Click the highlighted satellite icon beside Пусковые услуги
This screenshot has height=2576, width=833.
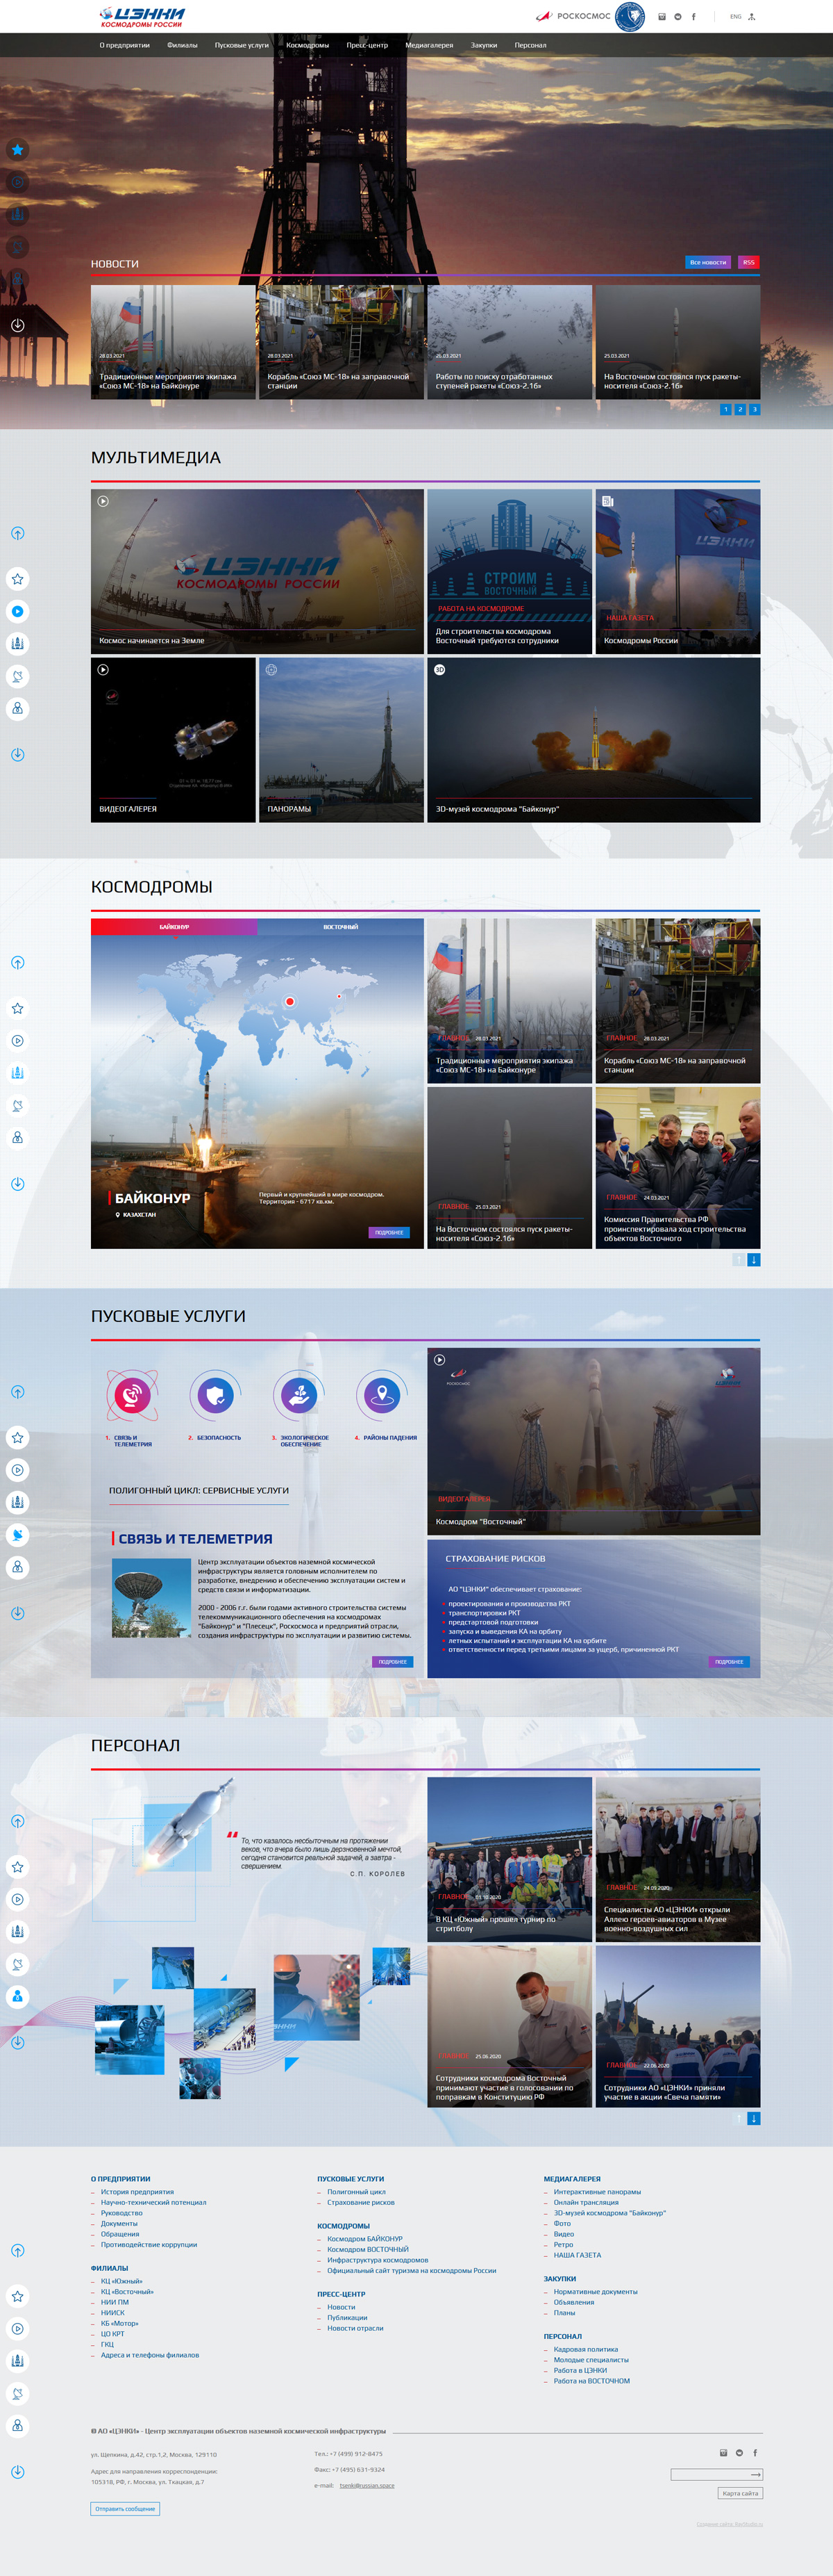click(x=18, y=1535)
